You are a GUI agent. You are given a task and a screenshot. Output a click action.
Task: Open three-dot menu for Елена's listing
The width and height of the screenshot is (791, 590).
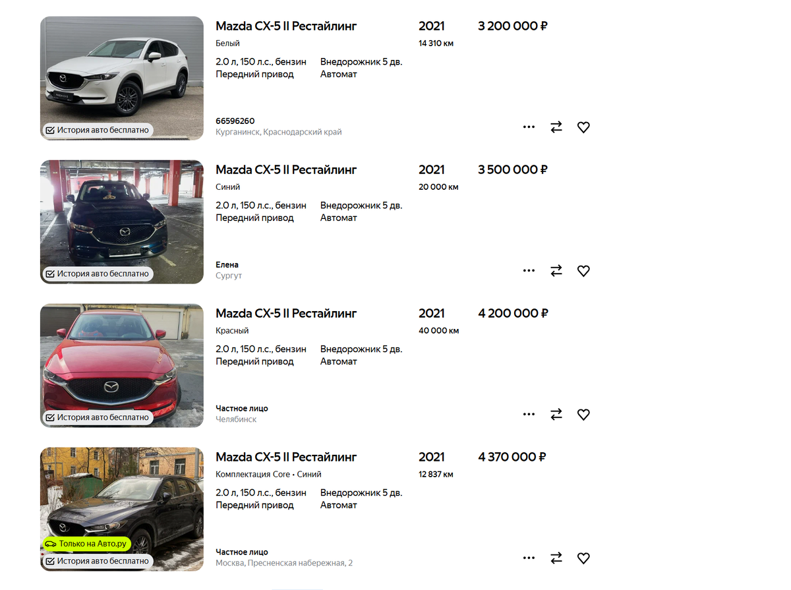(x=529, y=271)
